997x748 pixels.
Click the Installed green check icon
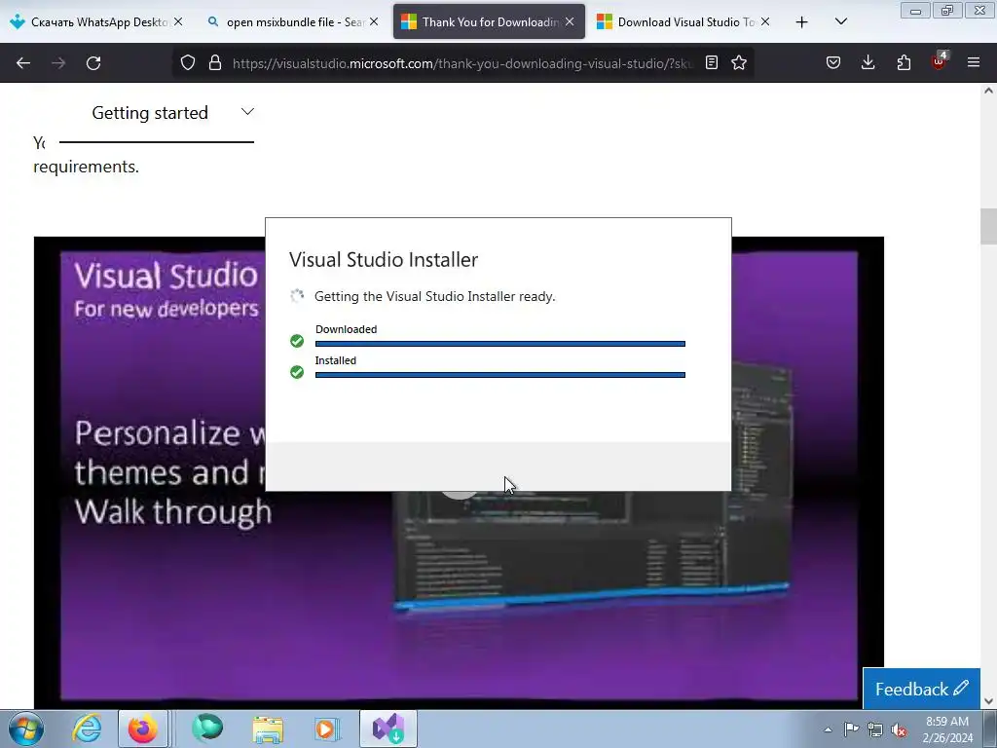[x=297, y=372]
